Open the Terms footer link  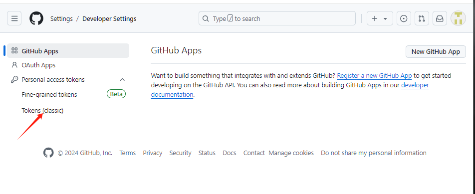(x=128, y=153)
